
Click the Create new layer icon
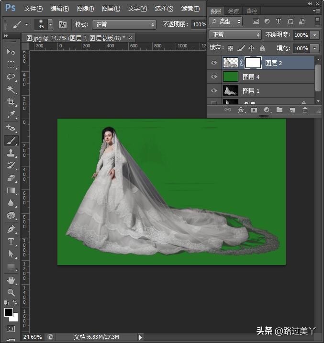coord(292,110)
